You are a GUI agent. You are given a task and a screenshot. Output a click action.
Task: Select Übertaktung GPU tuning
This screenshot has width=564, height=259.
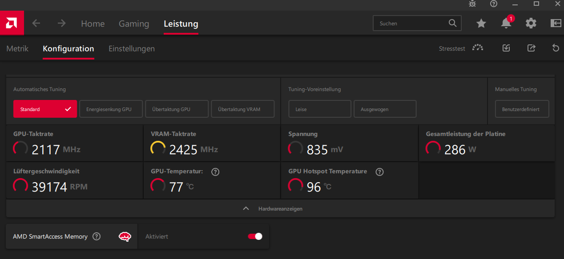click(177, 109)
